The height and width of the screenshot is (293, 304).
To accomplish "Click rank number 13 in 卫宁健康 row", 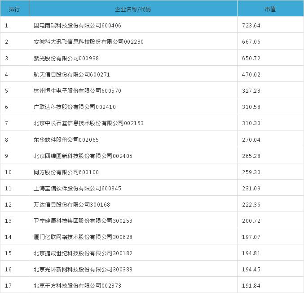I will click(9, 221).
